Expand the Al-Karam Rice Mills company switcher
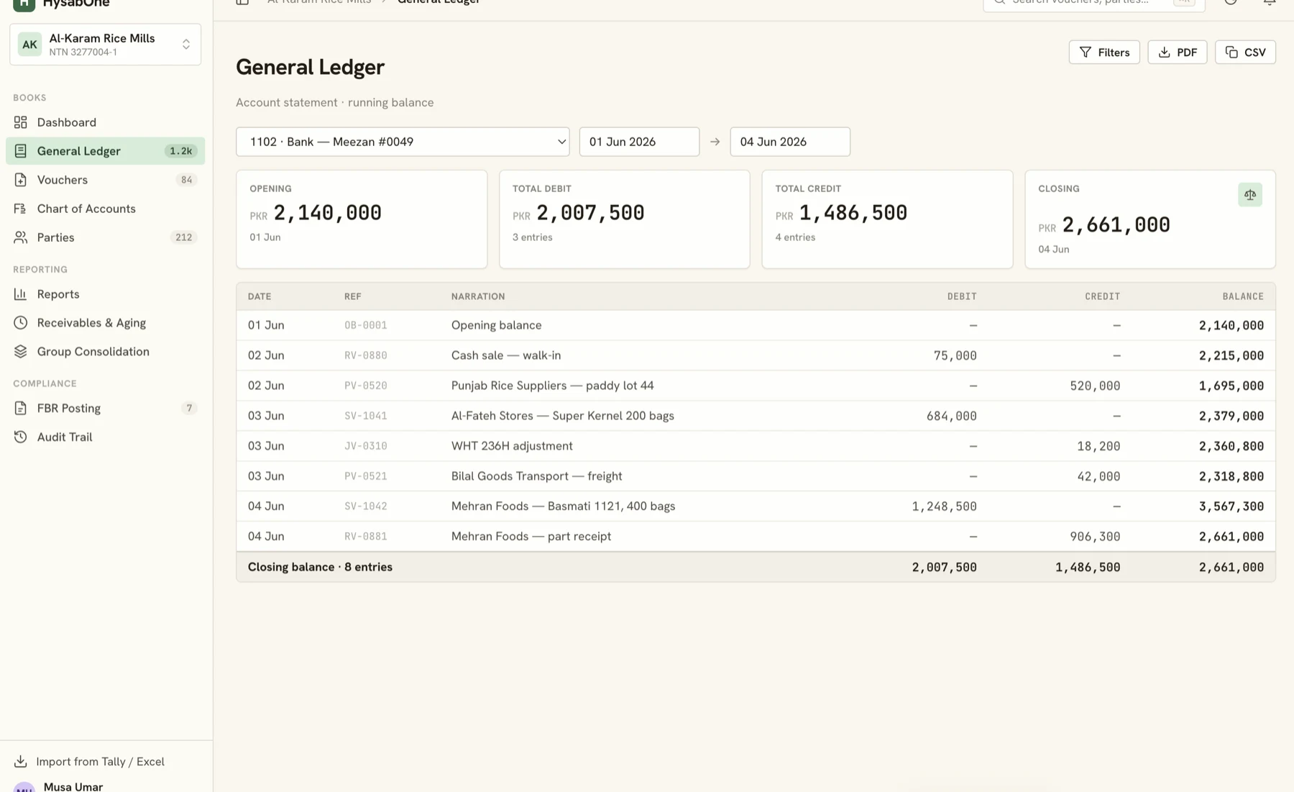Image resolution: width=1294 pixels, height=792 pixels. click(105, 45)
